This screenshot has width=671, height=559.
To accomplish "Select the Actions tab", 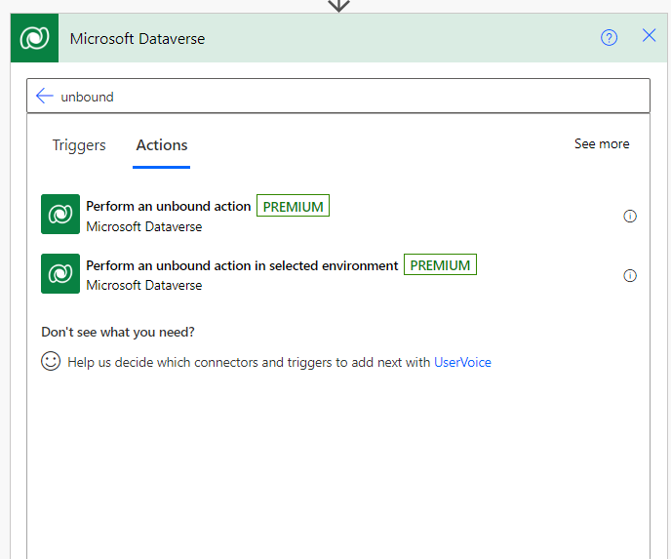I will point(162,145).
